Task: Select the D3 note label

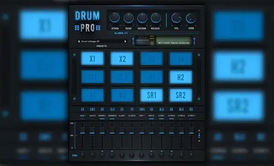Action: [x=102, y=109]
